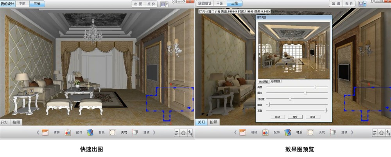Select the accessories icon in left toolbar
This screenshot has height=157, width=391.
[68, 132]
